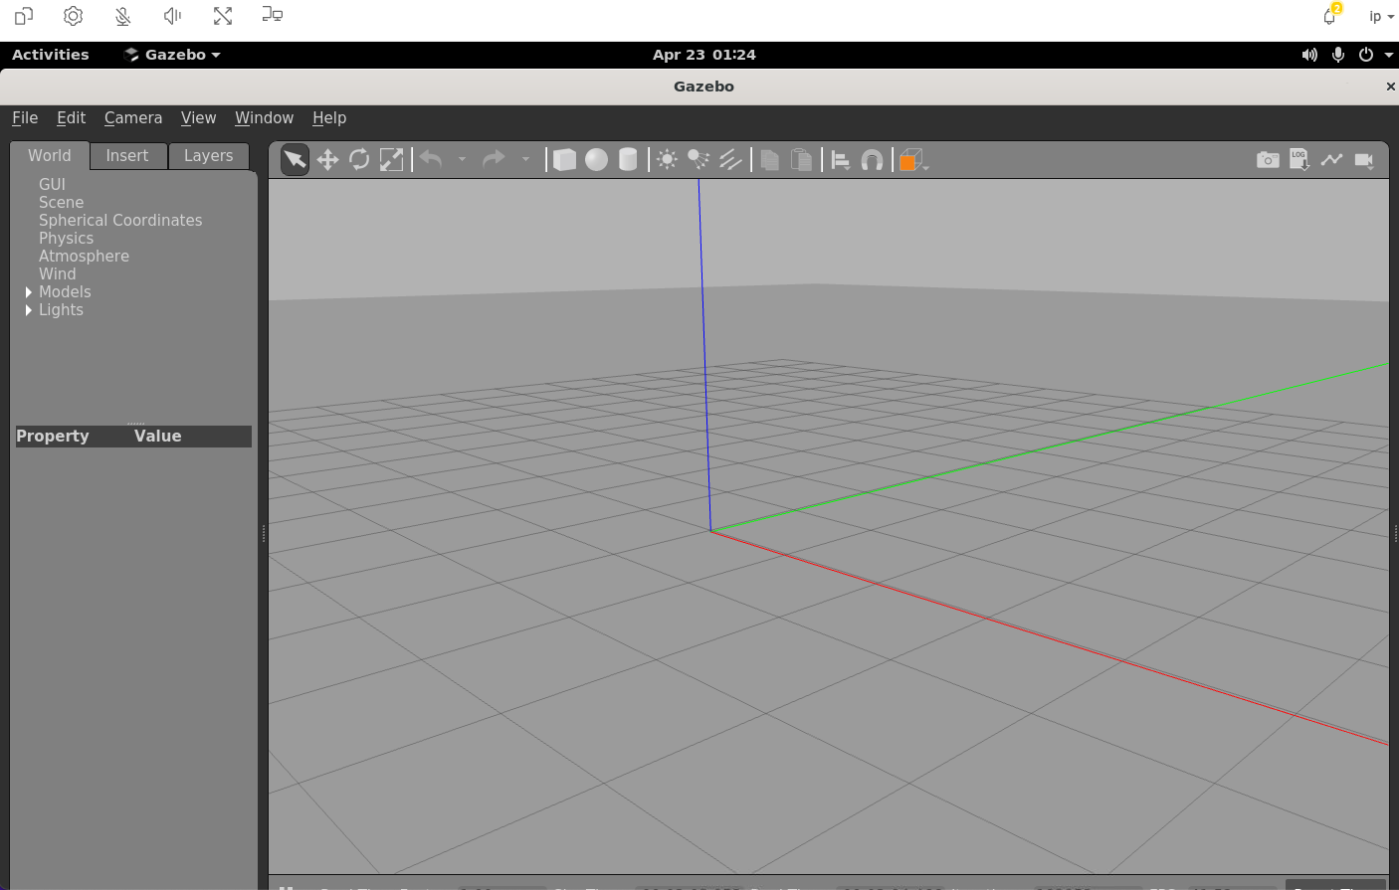Screen dimensions: 1399x890
Task: Insert a sphere shape from the toolbar
Action: point(596,159)
